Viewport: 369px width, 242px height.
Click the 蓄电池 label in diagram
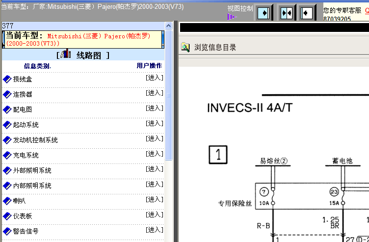[x=343, y=161]
